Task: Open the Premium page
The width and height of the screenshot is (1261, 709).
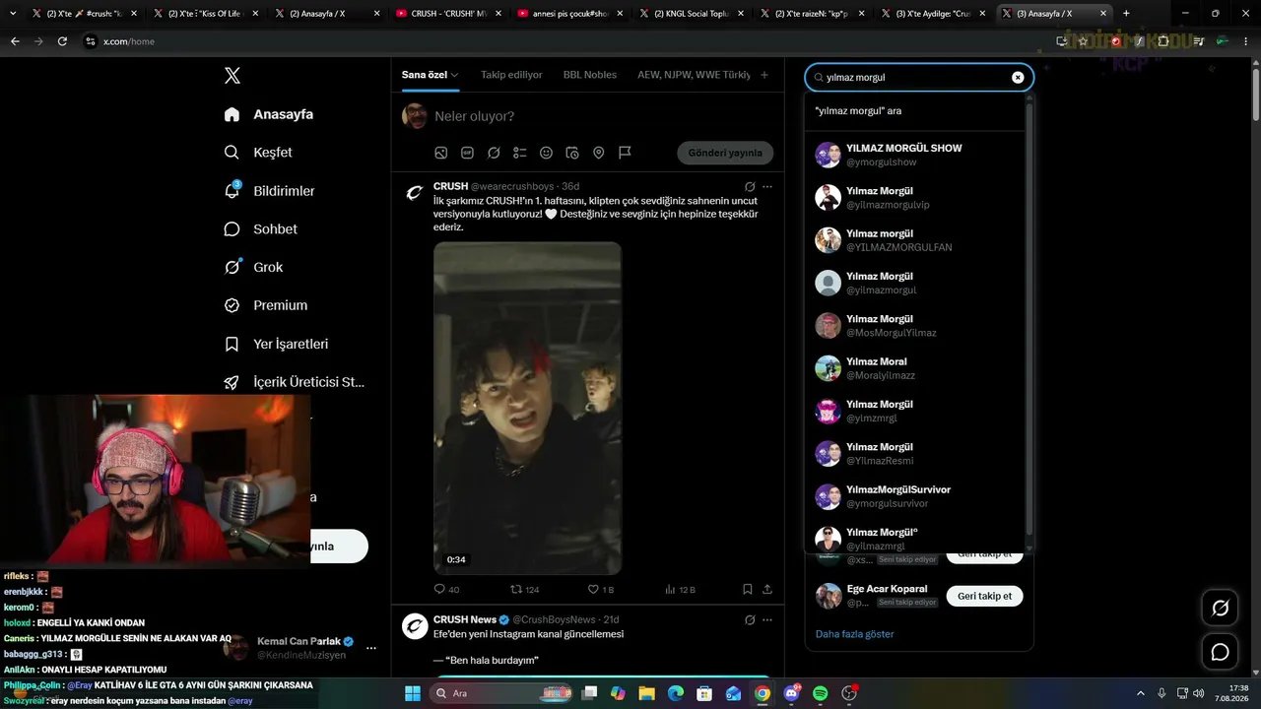Action: click(266, 305)
